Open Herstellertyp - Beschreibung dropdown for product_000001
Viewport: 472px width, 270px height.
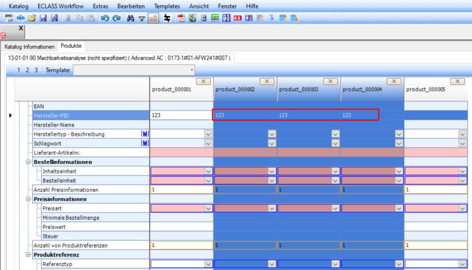[x=208, y=134]
